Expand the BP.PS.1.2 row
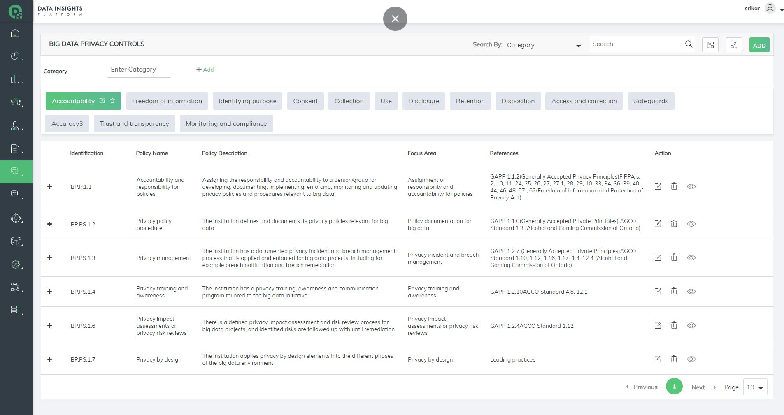Viewport: 784px width, 415px height. pyautogui.click(x=50, y=224)
